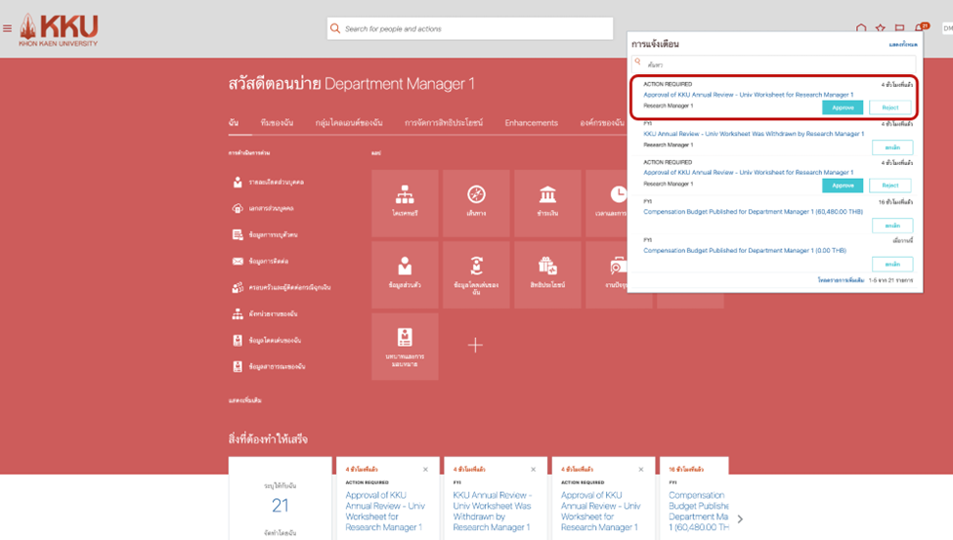The width and height of the screenshot is (953, 540).
Task: Open the gift box benefits tile
Action: point(547,273)
